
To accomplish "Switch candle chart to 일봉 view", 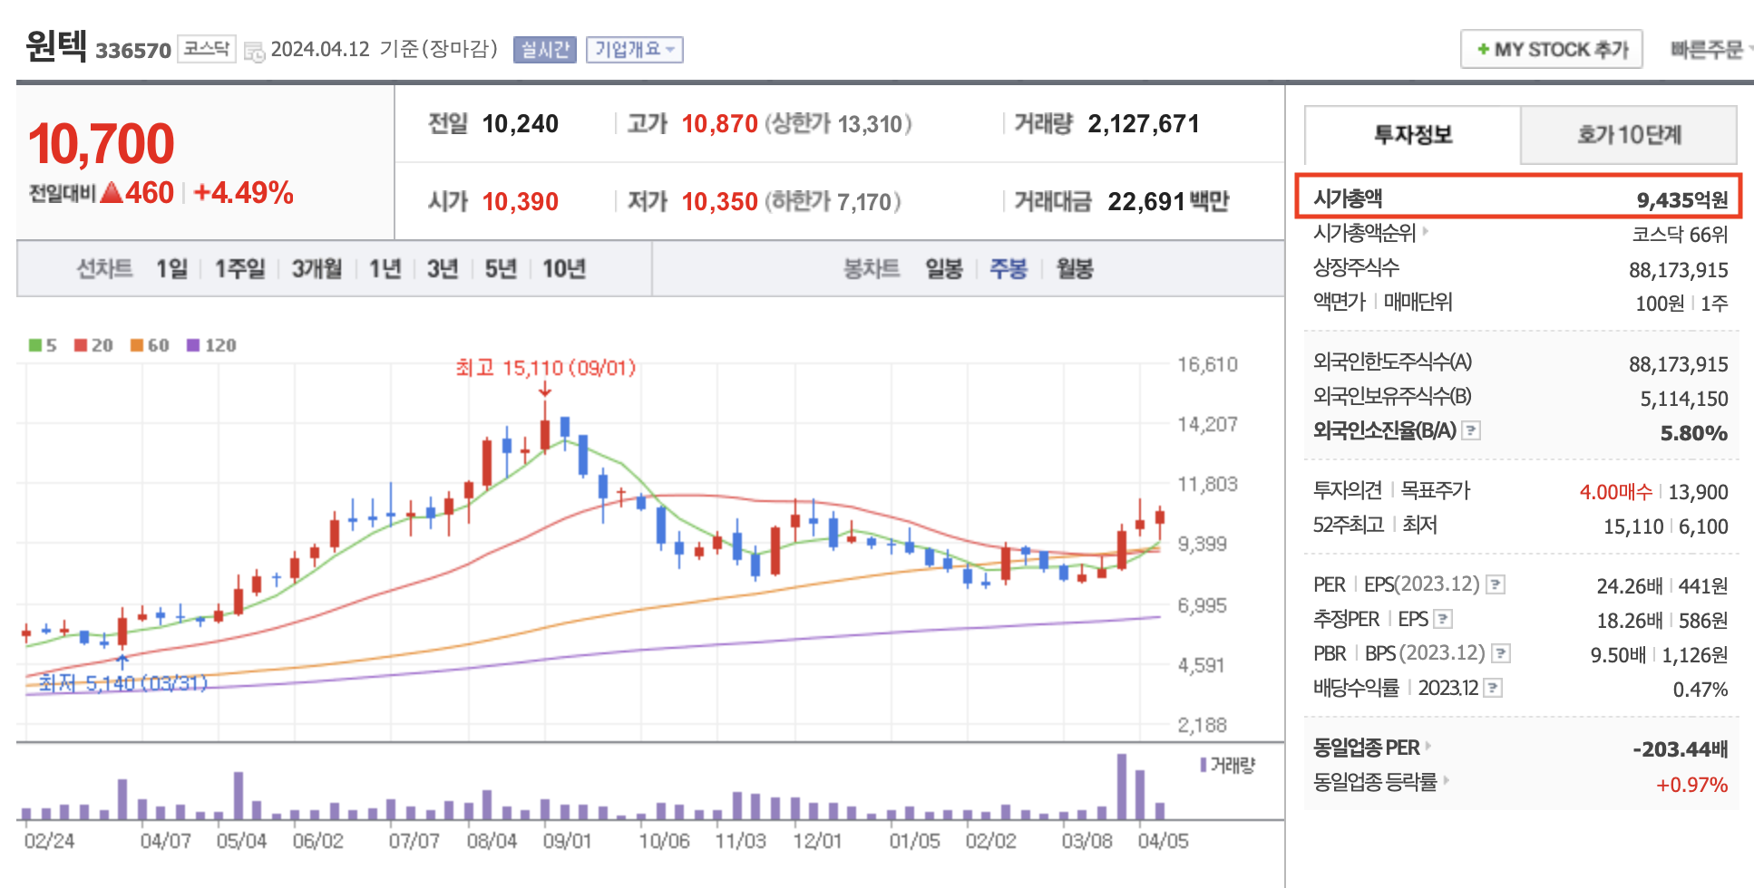I will (943, 268).
